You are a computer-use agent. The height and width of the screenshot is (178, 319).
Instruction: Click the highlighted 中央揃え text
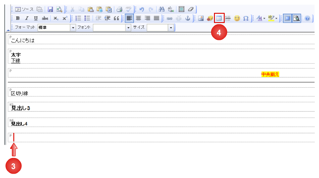point(270,74)
